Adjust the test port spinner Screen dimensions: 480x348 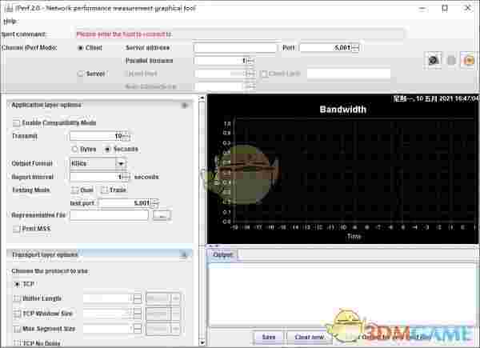click(x=155, y=203)
